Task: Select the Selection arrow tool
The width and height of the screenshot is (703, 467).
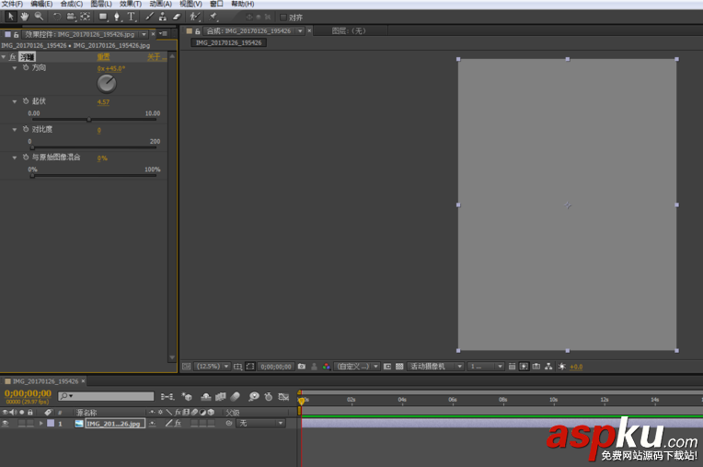Action: (11, 17)
